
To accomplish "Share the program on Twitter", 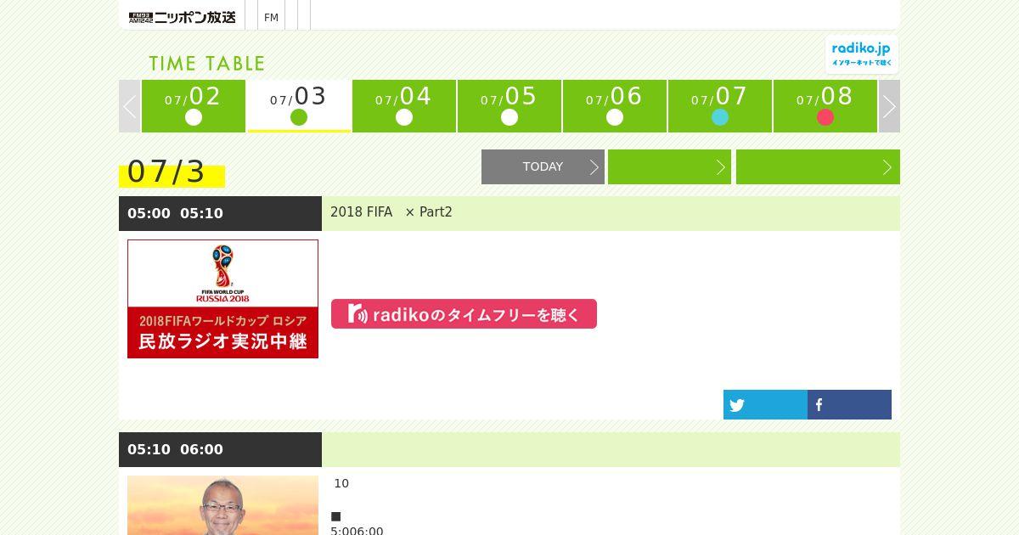I will [765, 405].
